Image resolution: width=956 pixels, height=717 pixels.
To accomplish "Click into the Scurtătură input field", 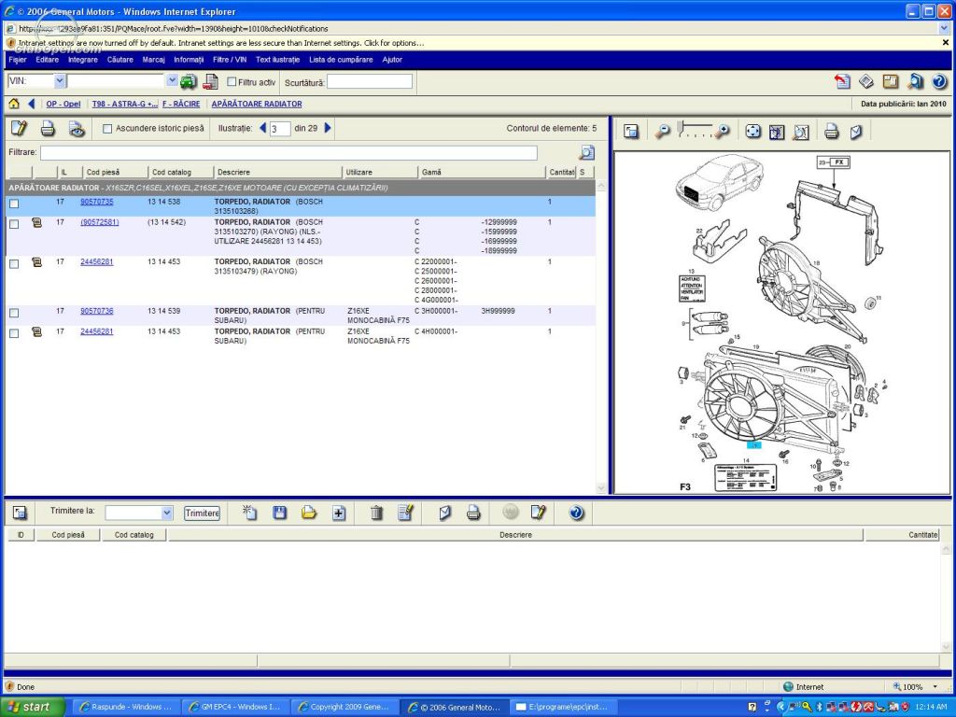I will tap(370, 82).
